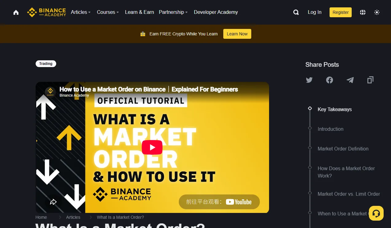Image resolution: width=391 pixels, height=228 pixels.
Task: Expand the Articles dropdown menu
Action: coord(81,12)
